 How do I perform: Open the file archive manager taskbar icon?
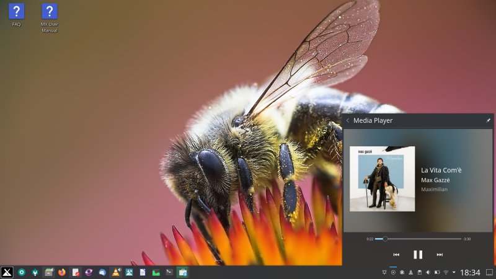click(x=49, y=272)
